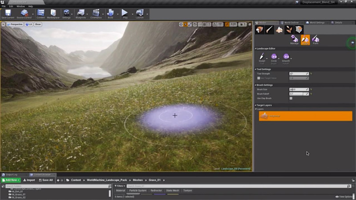This screenshot has height=200, width=356.
Task: Toggle scale snapping icon
Action: point(227,24)
